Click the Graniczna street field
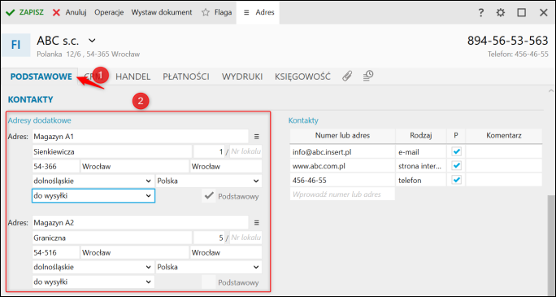The width and height of the screenshot is (556, 297). click(112, 238)
